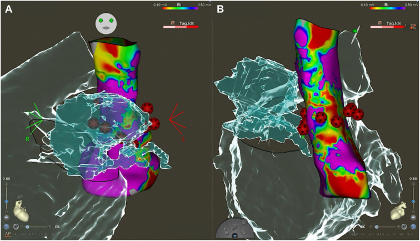Click the center icon in the semicircular tool wheel

point(234,226)
